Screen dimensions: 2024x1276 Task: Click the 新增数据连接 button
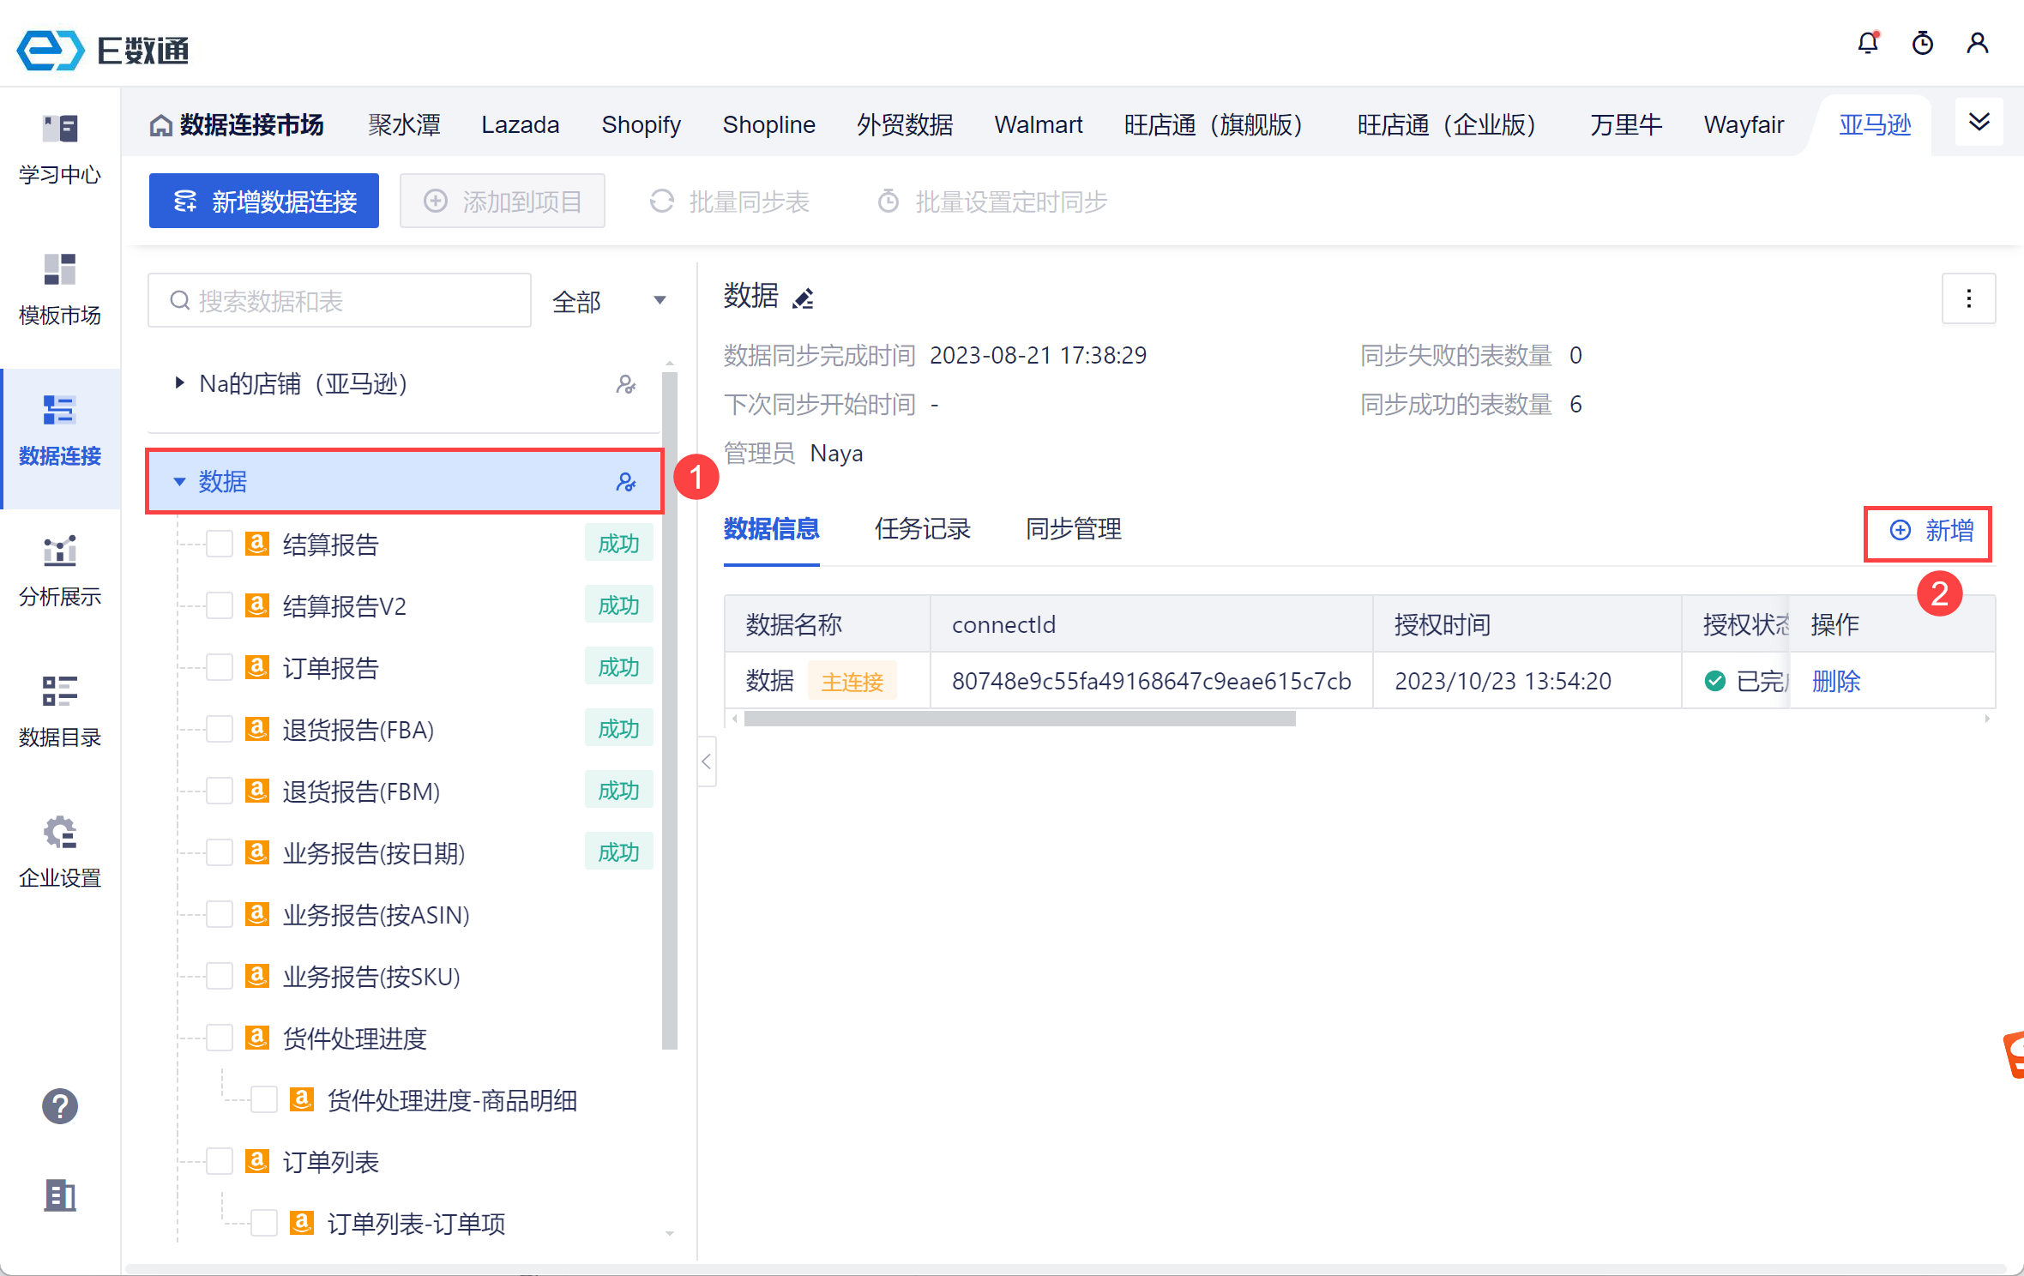click(x=264, y=202)
